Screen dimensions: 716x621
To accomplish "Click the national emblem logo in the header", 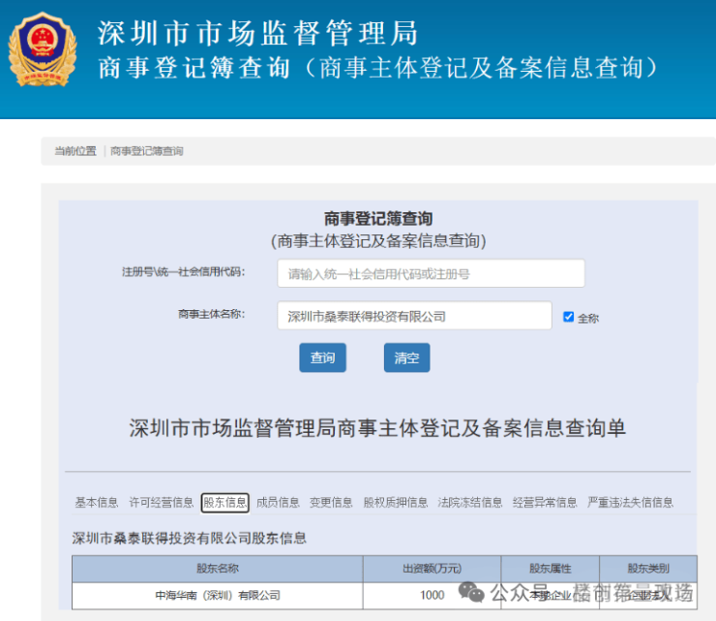I will (42, 49).
